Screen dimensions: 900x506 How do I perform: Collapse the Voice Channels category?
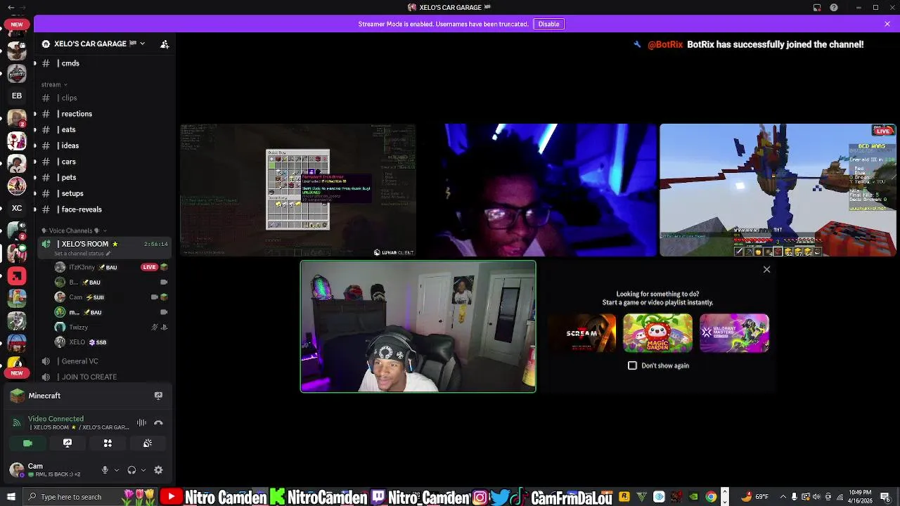(x=74, y=231)
